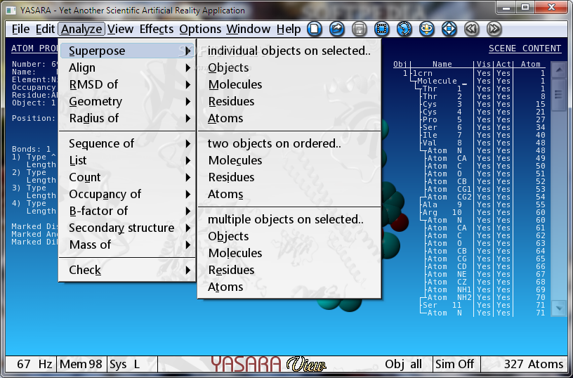Expand the Sequence of submenu
This screenshot has width=573, height=378.
127,143
